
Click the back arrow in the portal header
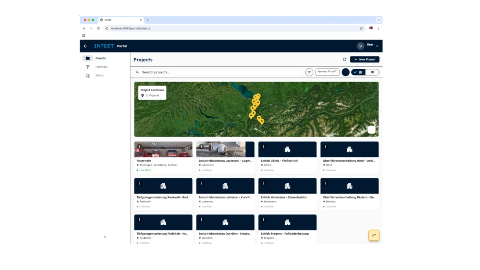(x=85, y=46)
